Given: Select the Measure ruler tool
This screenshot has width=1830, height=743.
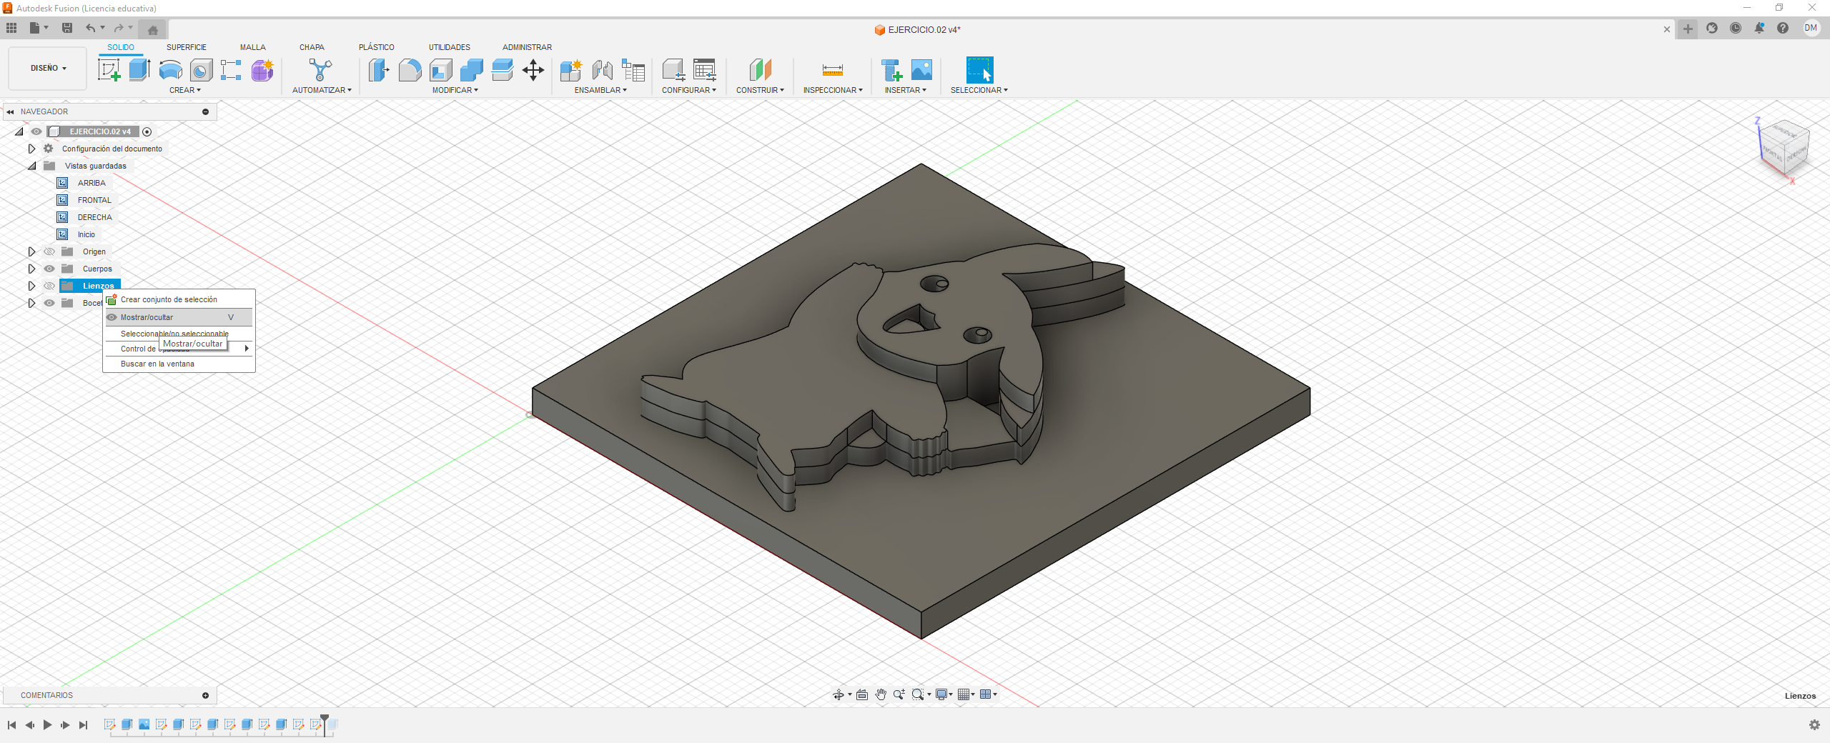Looking at the screenshot, I should click(x=833, y=70).
